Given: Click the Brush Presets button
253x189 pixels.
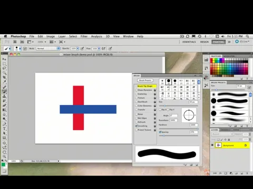Looking at the screenshot, I should click(x=145, y=80).
